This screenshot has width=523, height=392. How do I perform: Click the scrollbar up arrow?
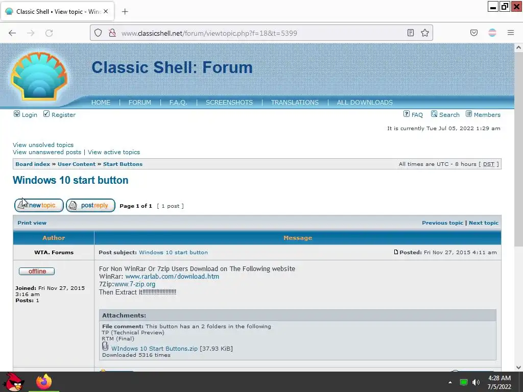tap(518, 47)
